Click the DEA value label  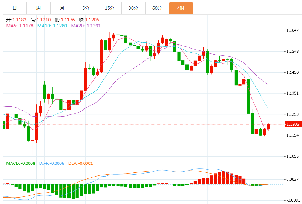coord(80,163)
